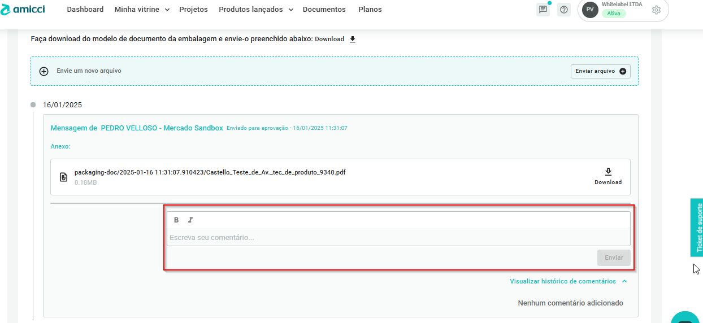Toggle italic formatting in comment editor
The height and width of the screenshot is (323, 703).
(x=190, y=220)
